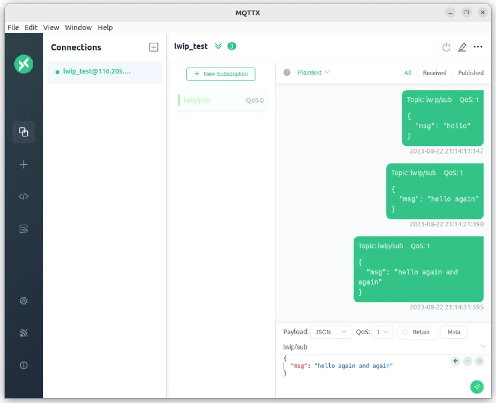Show only Received messages
The width and height of the screenshot is (496, 403).
click(x=434, y=73)
